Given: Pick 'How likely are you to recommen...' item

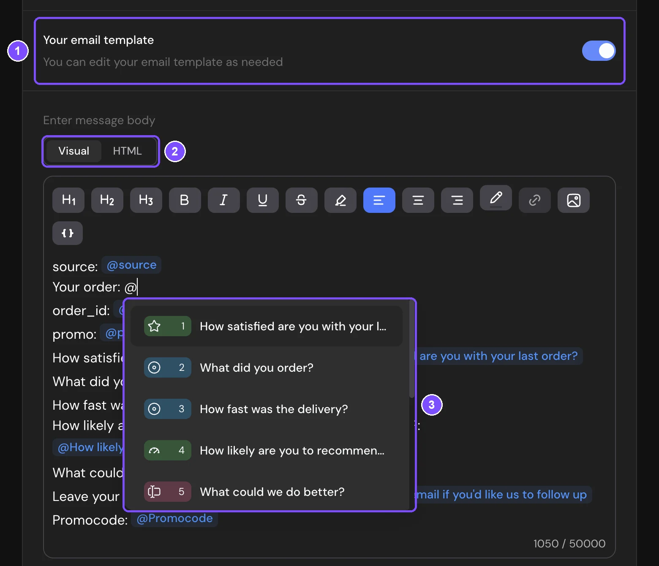Looking at the screenshot, I should 267,450.
